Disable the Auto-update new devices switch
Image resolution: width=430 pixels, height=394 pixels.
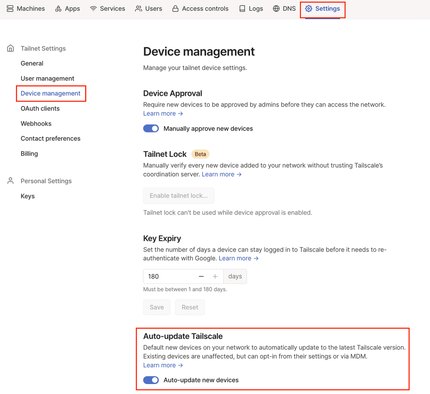[x=151, y=380]
